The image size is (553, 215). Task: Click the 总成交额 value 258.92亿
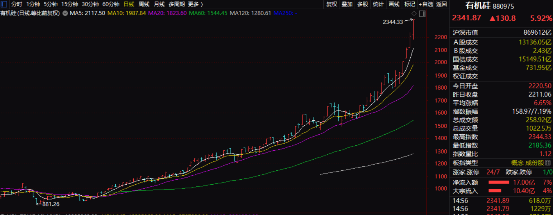[539, 120]
